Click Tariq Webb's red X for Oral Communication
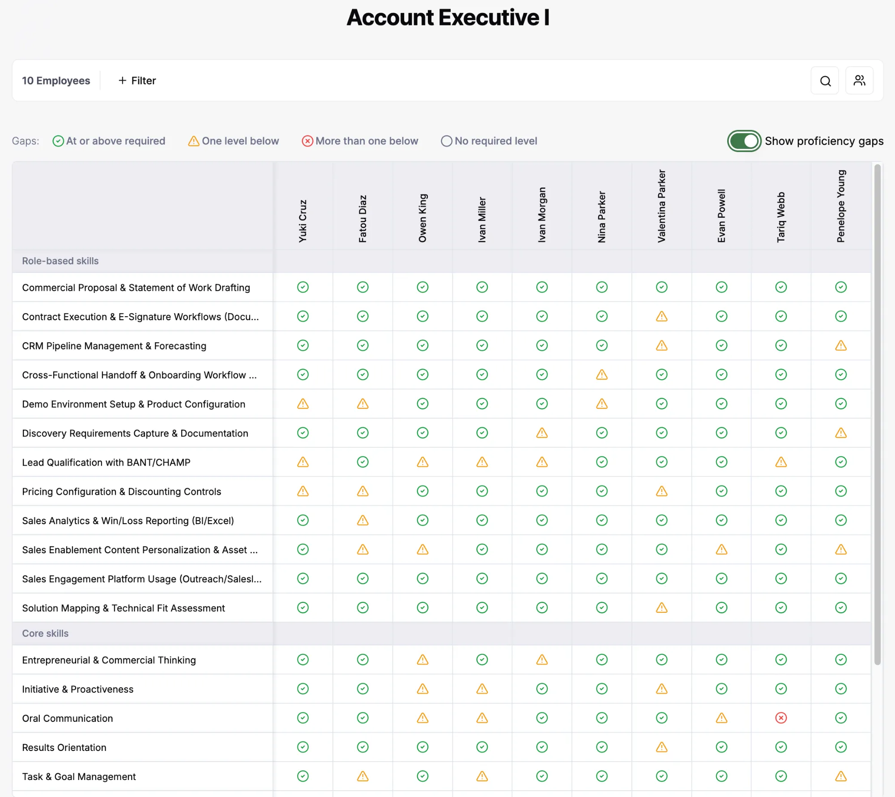The image size is (895, 797). 781,718
